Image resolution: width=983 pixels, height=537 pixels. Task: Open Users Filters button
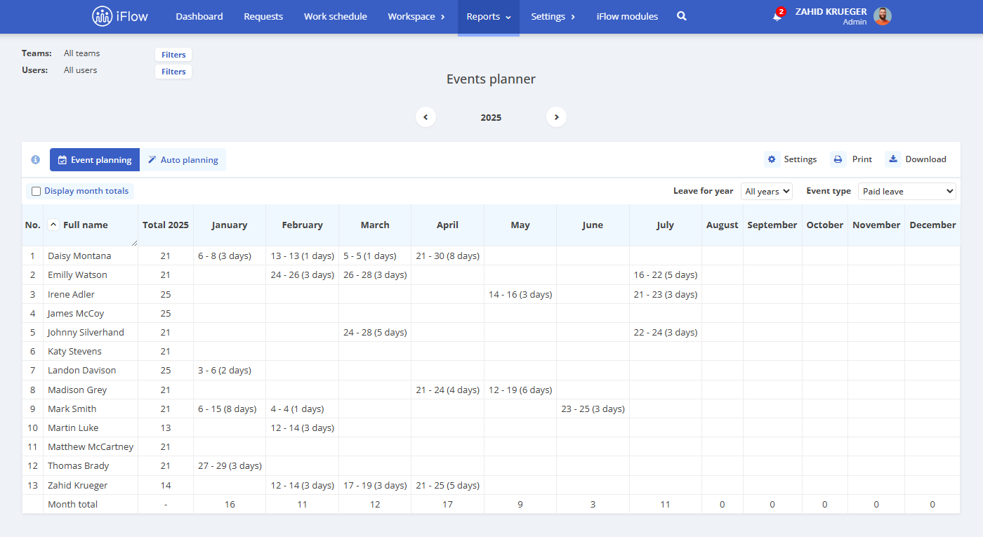coord(173,72)
